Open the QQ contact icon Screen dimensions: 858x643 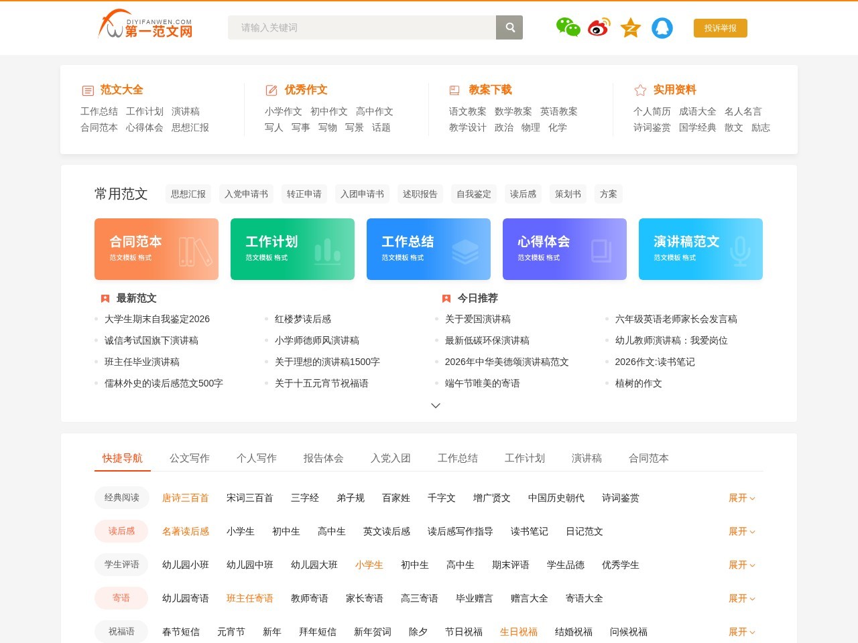[x=662, y=28]
